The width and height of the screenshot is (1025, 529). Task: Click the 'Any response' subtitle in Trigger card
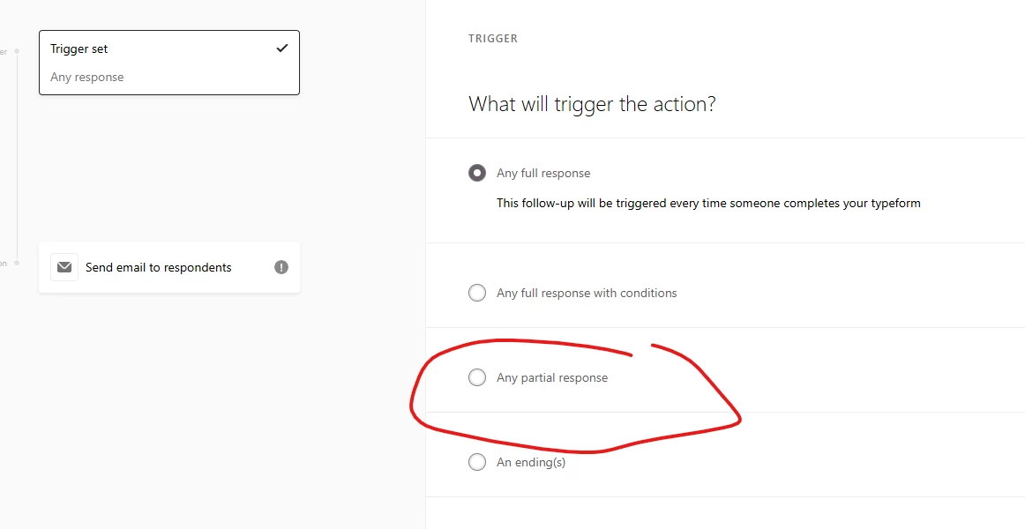87,78
